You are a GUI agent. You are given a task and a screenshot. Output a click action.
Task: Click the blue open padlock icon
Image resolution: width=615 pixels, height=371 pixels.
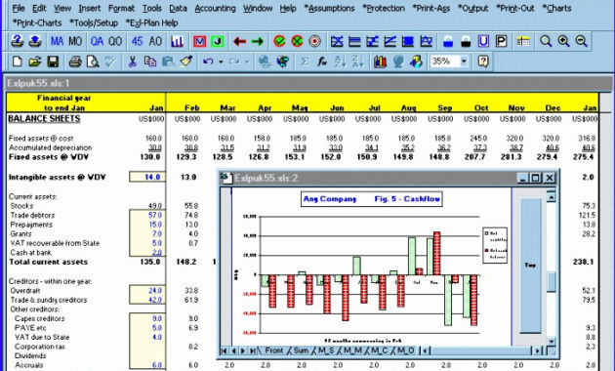pos(448,41)
